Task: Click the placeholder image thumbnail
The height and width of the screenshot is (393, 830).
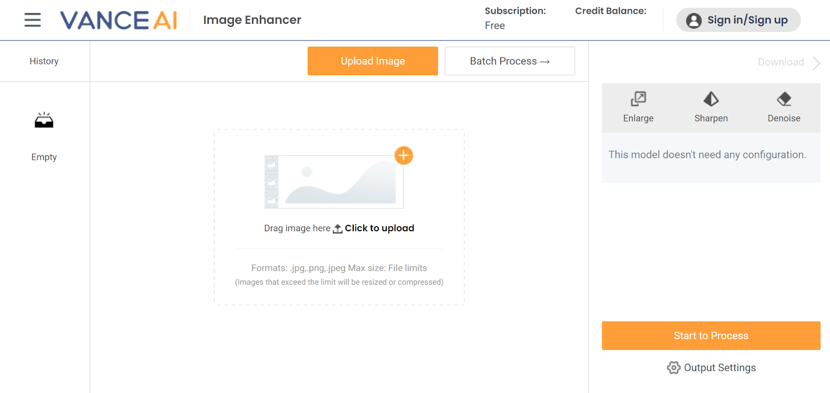Action: pos(335,181)
